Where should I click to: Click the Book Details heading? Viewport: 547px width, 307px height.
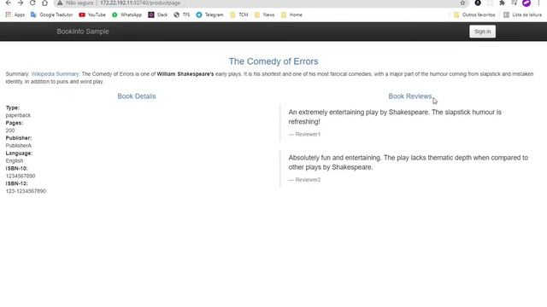[x=137, y=96]
